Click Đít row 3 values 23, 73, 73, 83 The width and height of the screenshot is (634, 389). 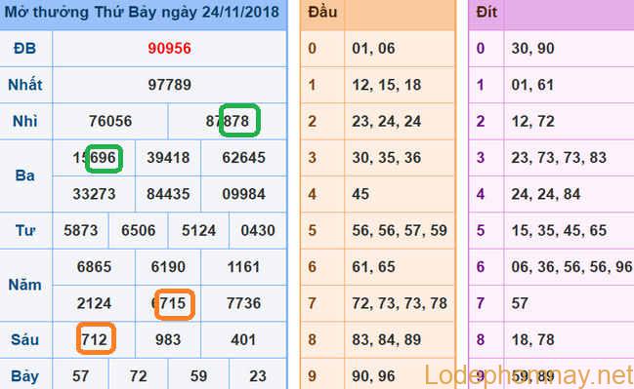(559, 157)
